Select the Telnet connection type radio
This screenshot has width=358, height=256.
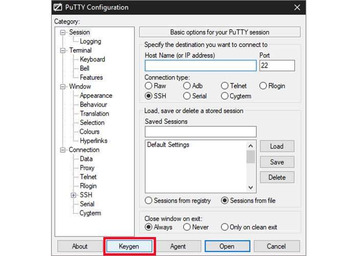pyautogui.click(x=225, y=86)
